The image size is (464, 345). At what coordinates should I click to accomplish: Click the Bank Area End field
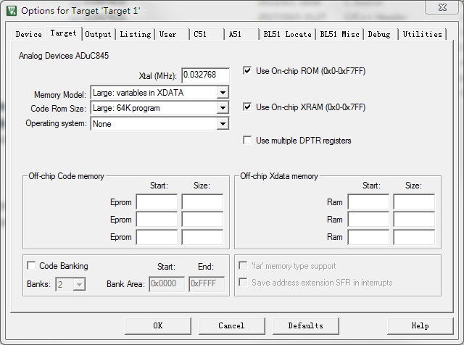207,283
